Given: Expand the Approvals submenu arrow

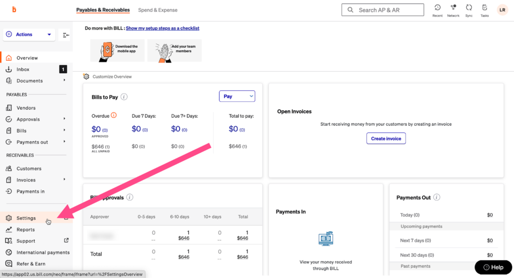Looking at the screenshot, I should coord(64,118).
